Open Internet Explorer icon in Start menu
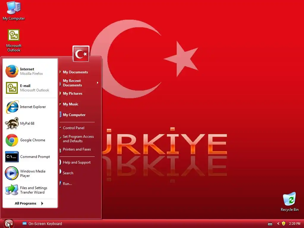 [x=12, y=107]
